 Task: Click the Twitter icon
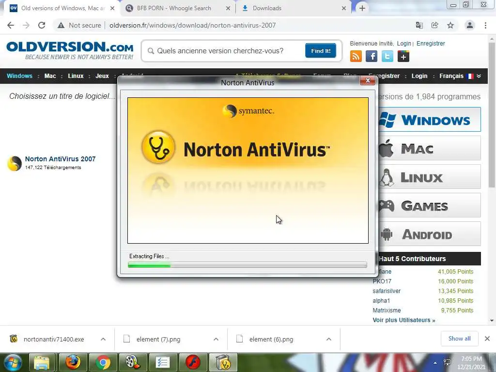click(387, 56)
